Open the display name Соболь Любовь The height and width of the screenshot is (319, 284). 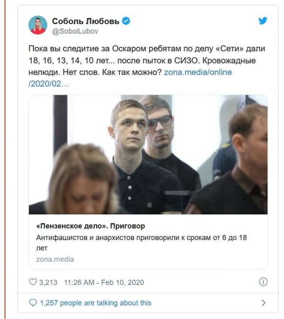[86, 21]
